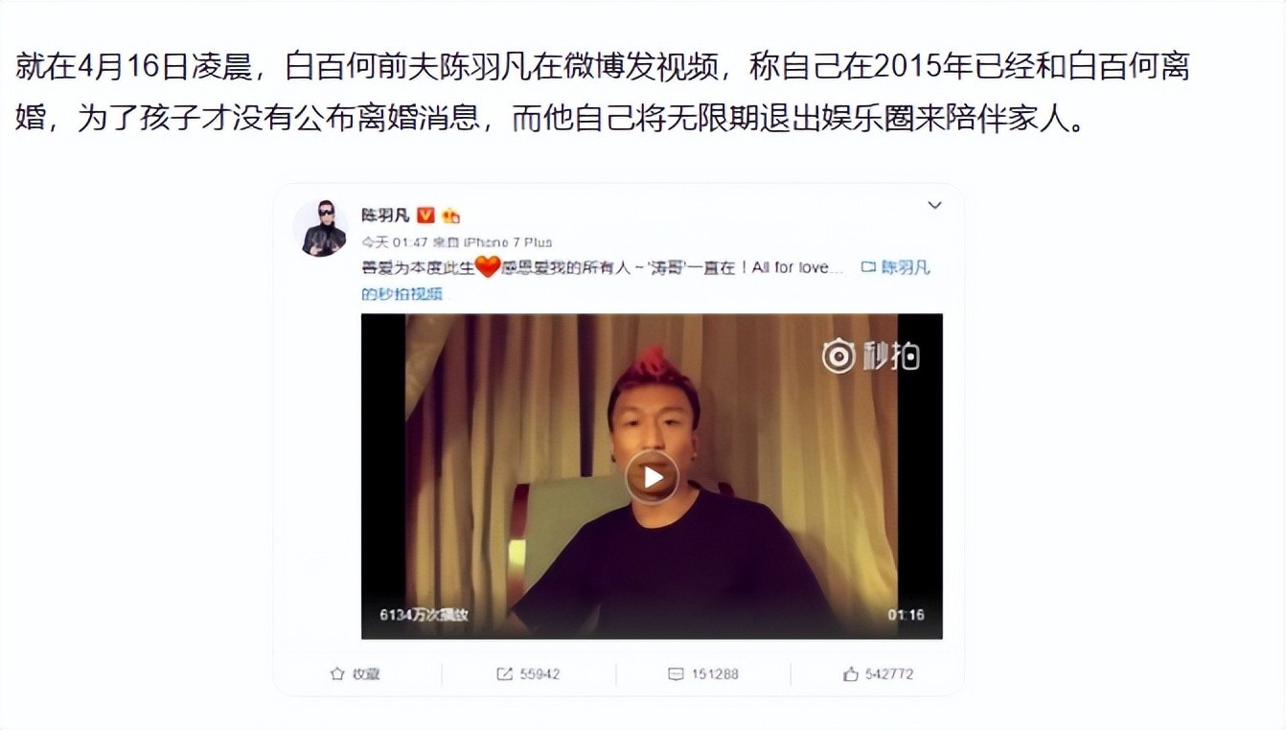1286x730 pixels.
Task: Click the membership crown icon beside the username
Action: (450, 216)
